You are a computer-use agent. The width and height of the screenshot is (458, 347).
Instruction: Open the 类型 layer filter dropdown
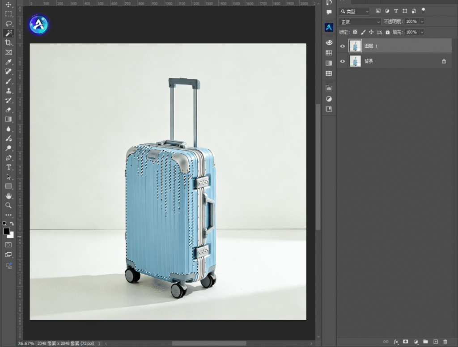(355, 11)
